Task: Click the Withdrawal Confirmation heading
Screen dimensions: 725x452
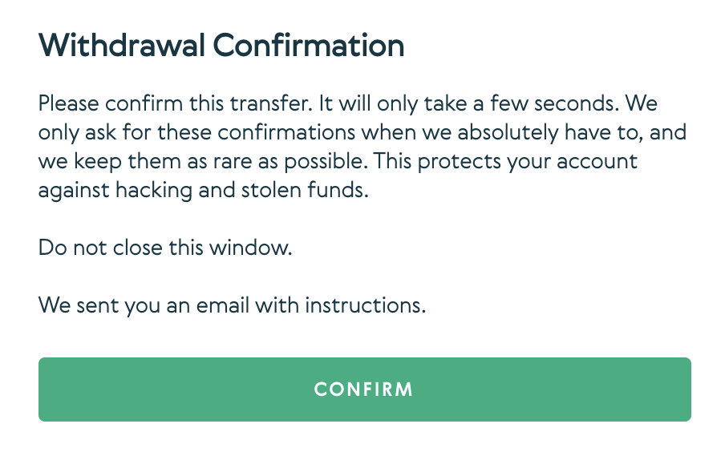Action: tap(221, 46)
